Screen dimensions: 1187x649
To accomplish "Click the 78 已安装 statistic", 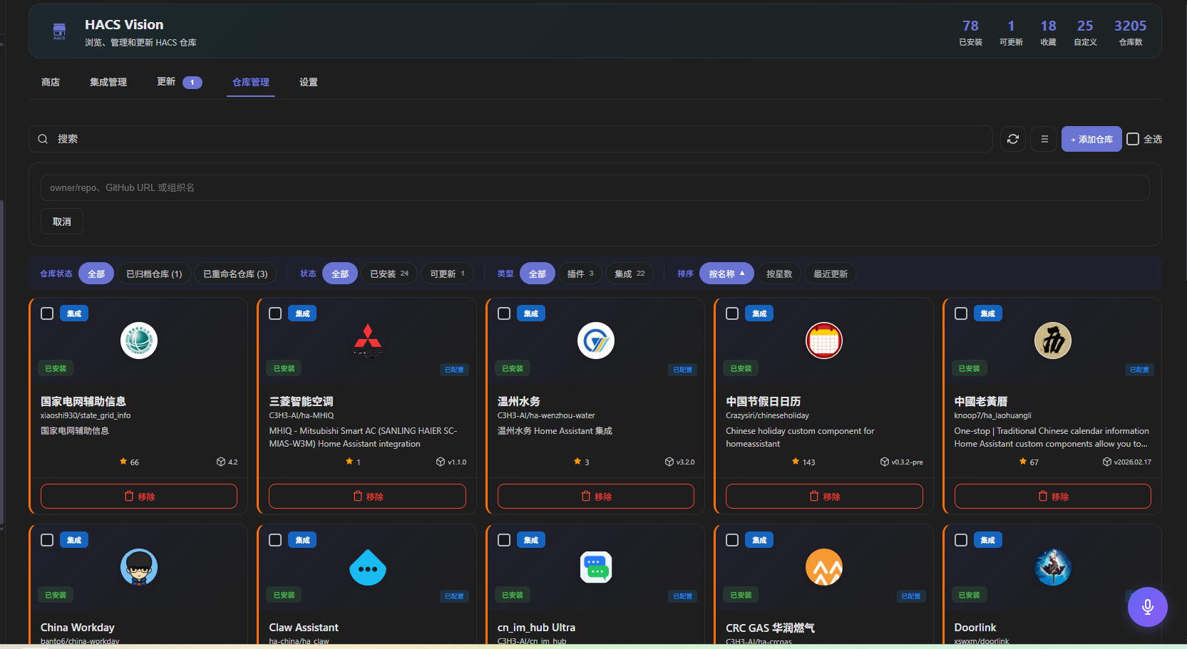I will coord(970,32).
